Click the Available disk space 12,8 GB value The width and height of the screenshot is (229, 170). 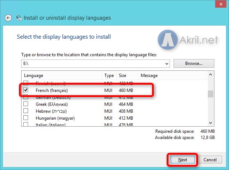(207, 138)
